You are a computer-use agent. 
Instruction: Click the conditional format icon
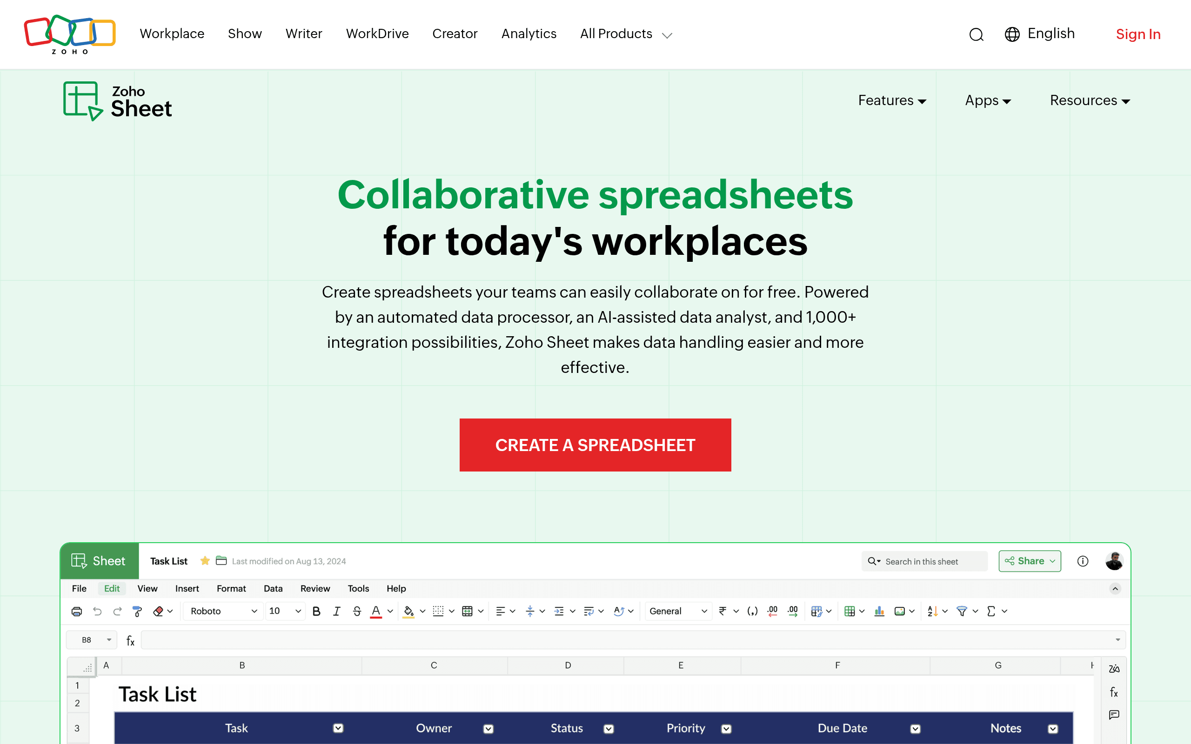pos(816,611)
